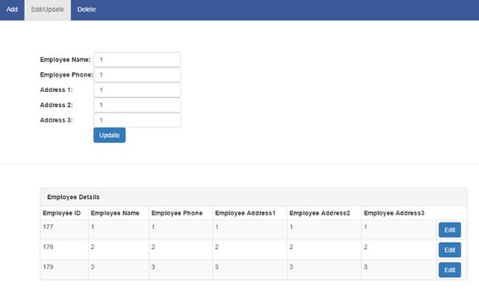Click the Employee Phone column header
The width and height of the screenshot is (479, 305).
point(177,213)
